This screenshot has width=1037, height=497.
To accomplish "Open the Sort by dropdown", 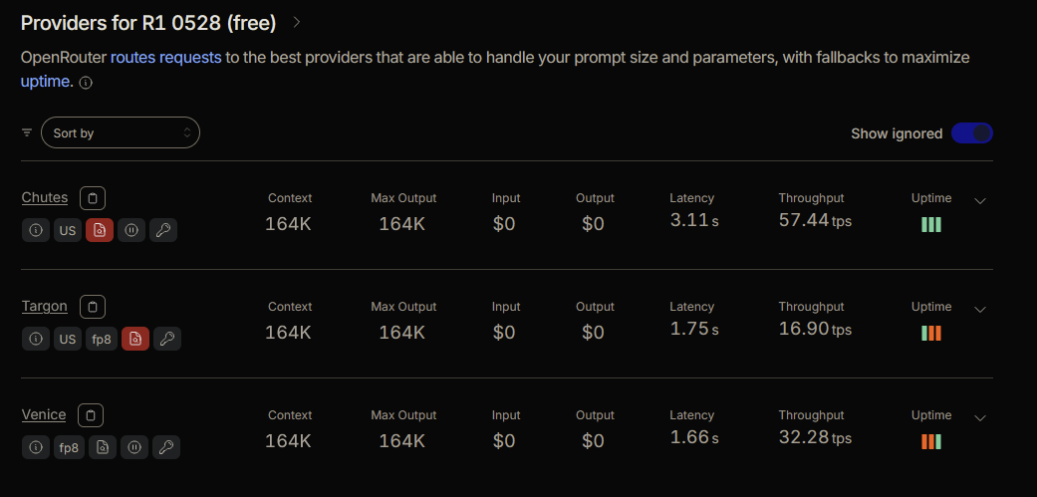I will [121, 132].
